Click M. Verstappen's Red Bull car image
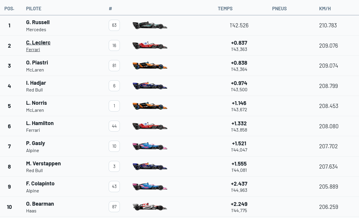The image size is (359, 218). click(150, 167)
